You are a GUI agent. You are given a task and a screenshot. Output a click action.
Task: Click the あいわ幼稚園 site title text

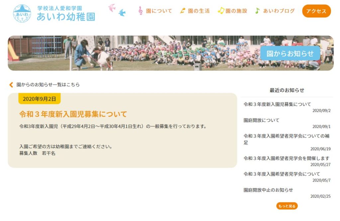(x=66, y=17)
